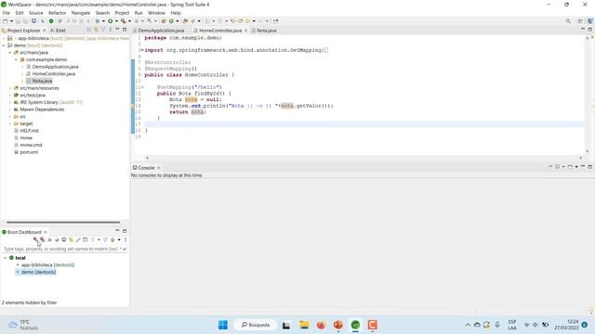Open the Run menu
The width and height of the screenshot is (595, 334).
tap(139, 13)
